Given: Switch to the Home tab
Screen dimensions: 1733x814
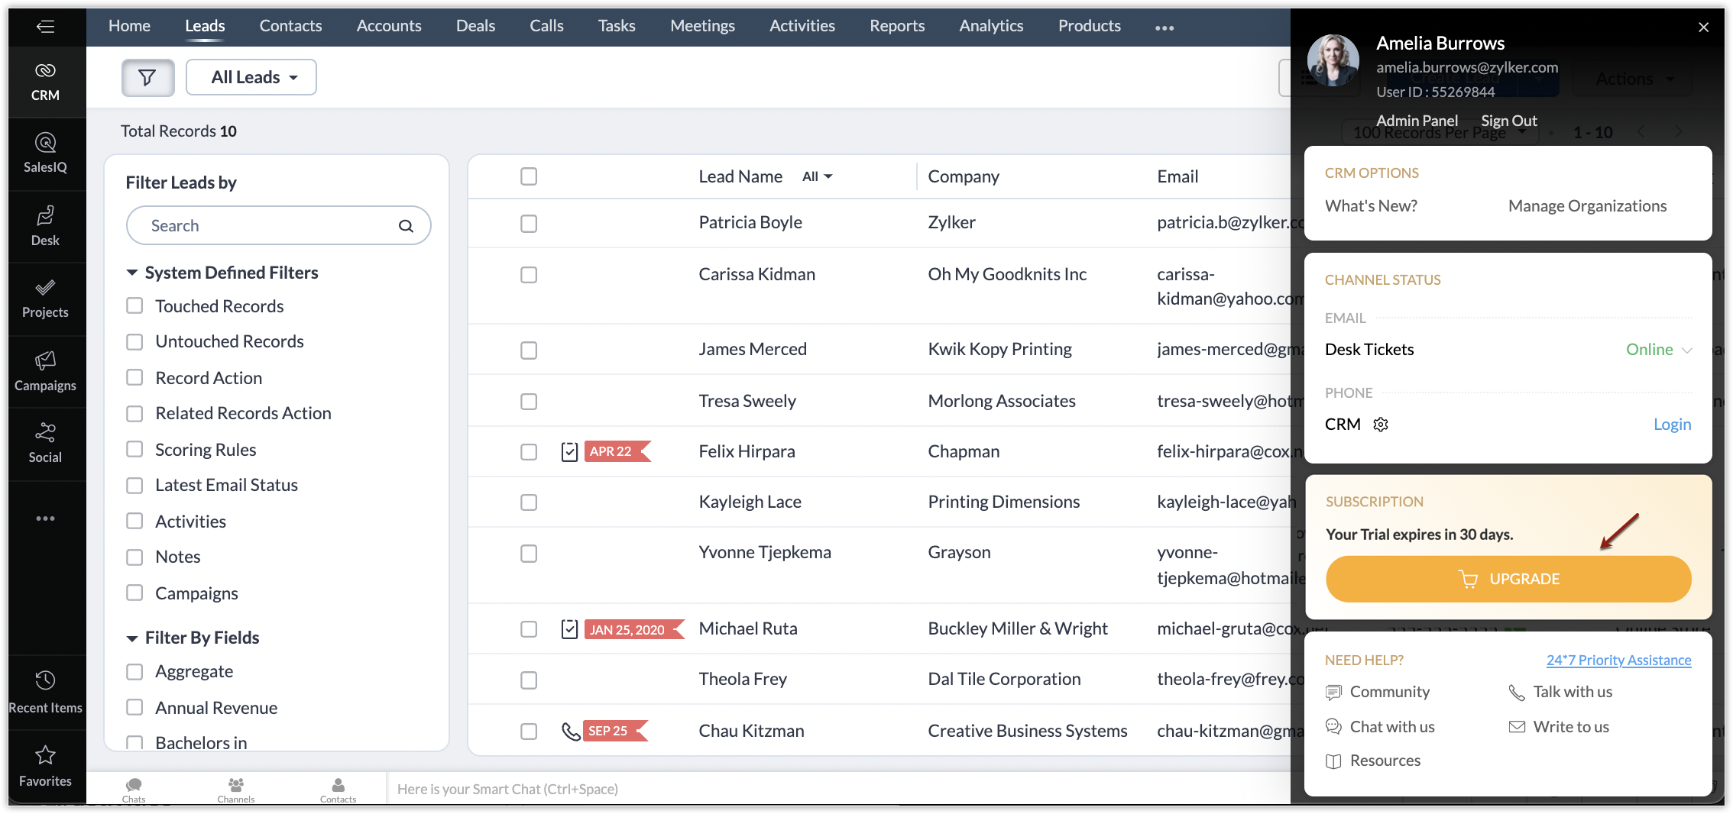Looking at the screenshot, I should (x=129, y=26).
